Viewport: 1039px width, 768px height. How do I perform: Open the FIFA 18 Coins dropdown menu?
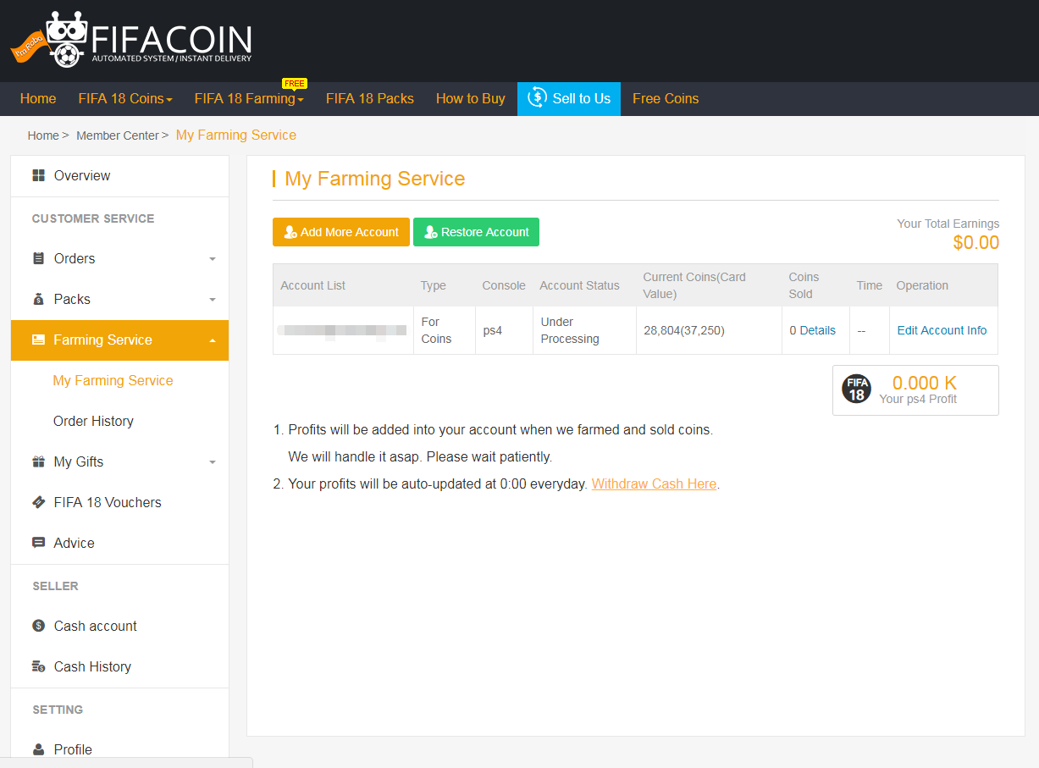click(125, 98)
